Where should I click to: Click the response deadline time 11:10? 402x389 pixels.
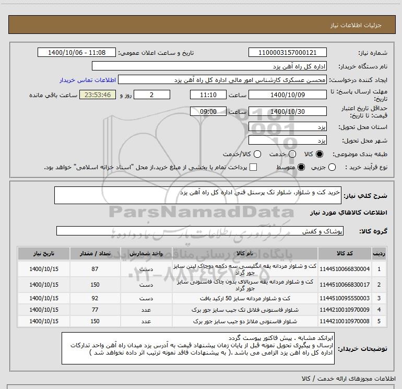pyautogui.click(x=208, y=95)
